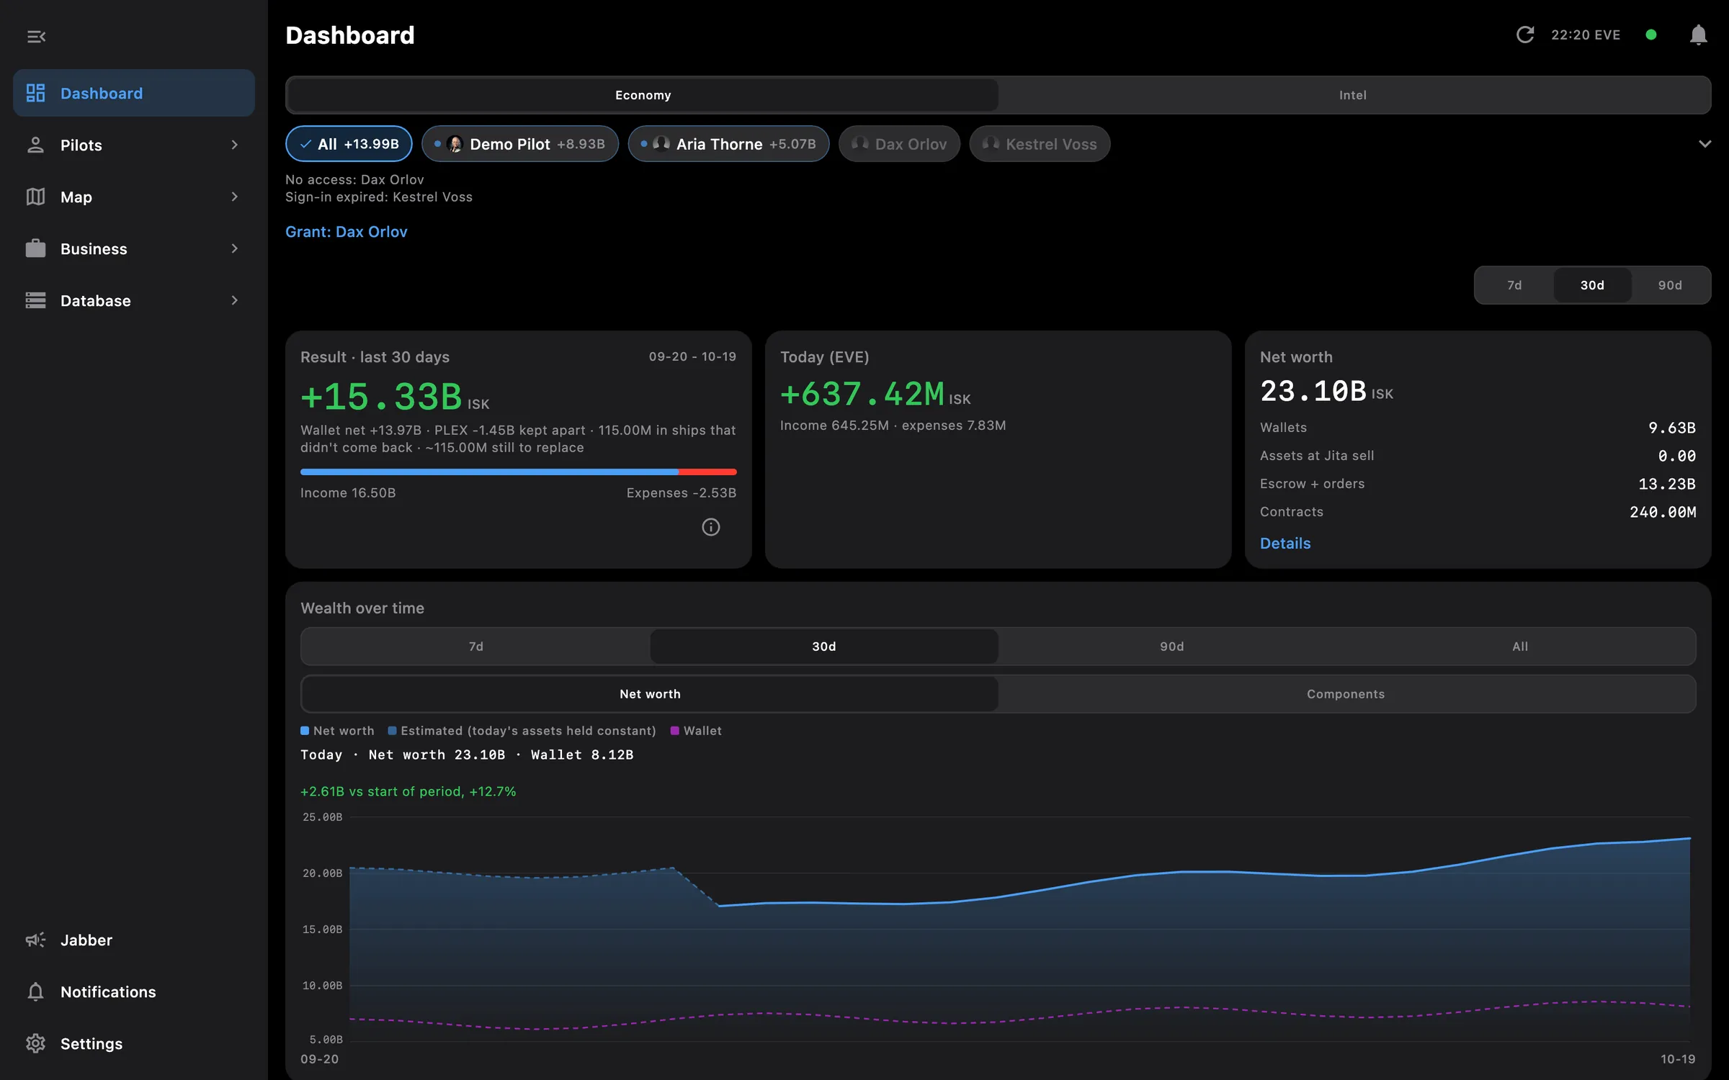
Task: Open Notifications label in sidebar
Action: click(x=108, y=991)
